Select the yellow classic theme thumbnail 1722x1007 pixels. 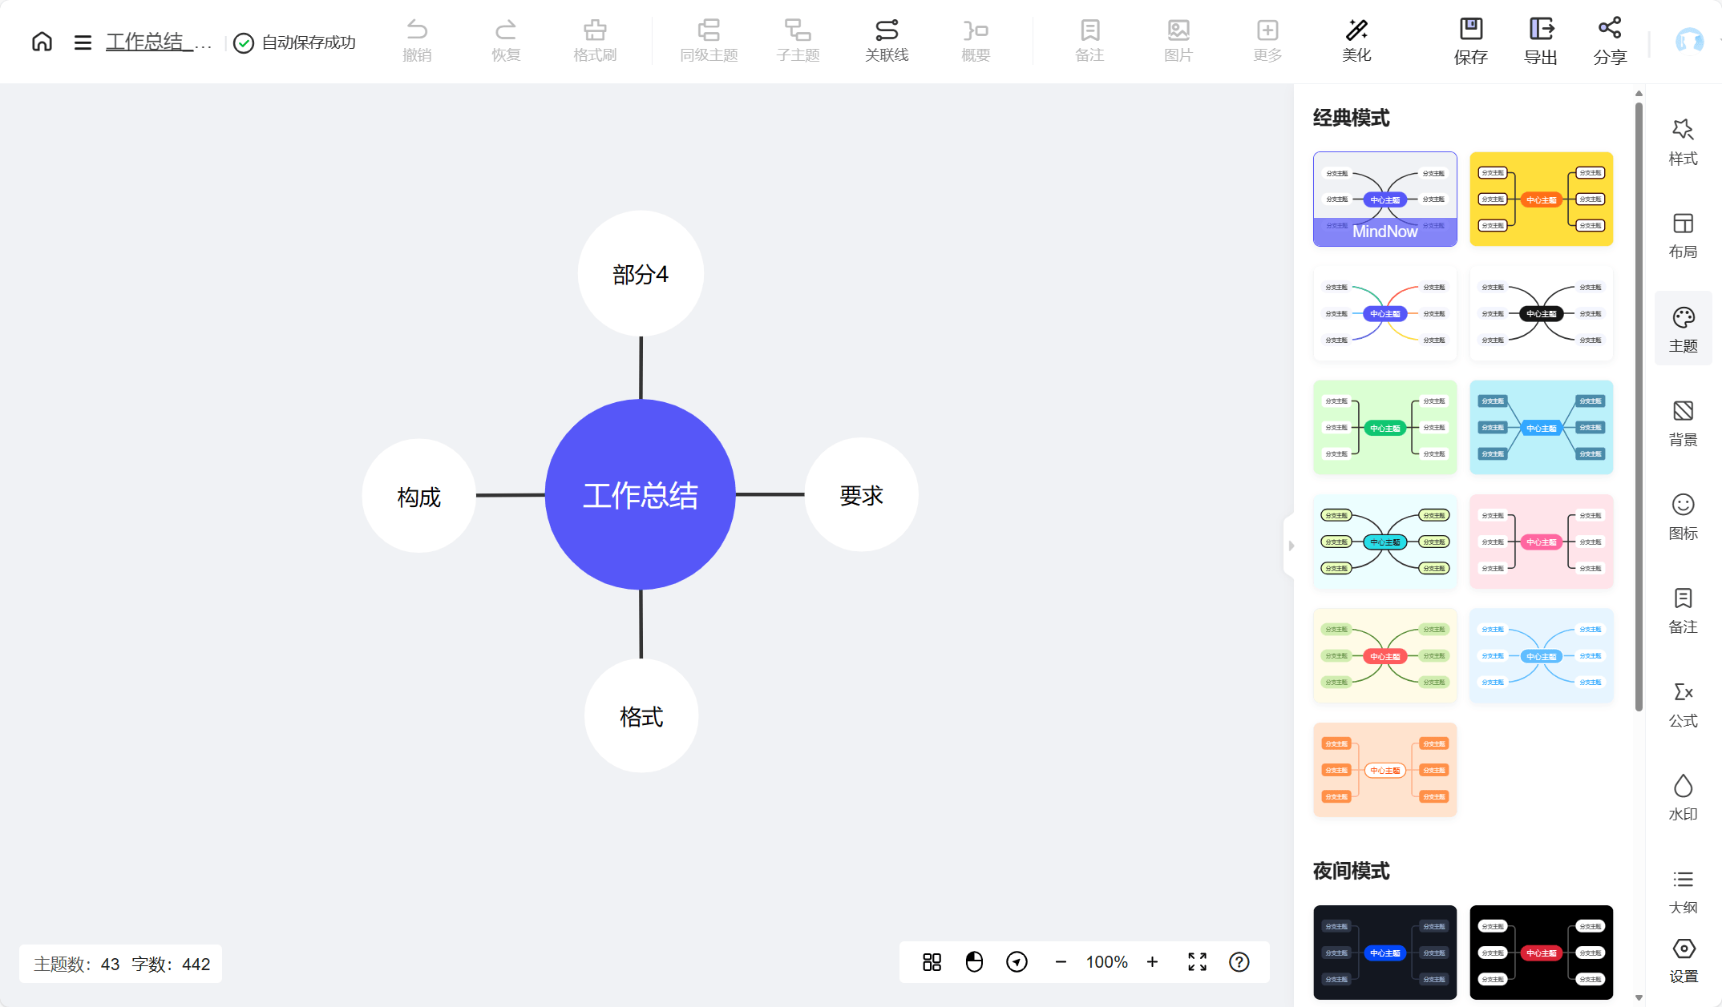point(1541,199)
